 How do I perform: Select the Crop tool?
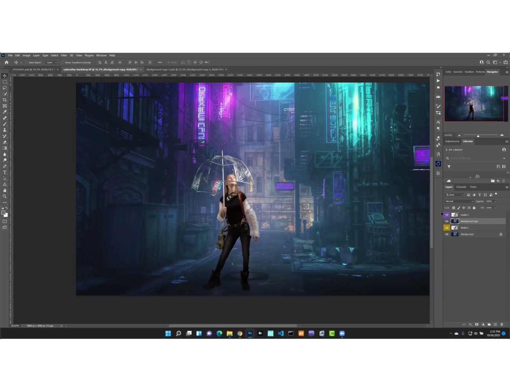[x=5, y=100]
